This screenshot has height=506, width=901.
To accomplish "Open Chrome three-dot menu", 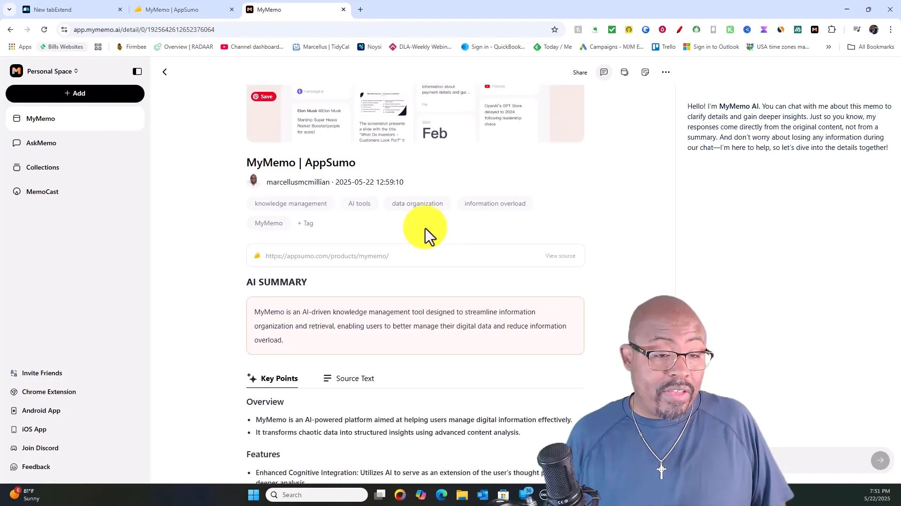I will coord(891,30).
